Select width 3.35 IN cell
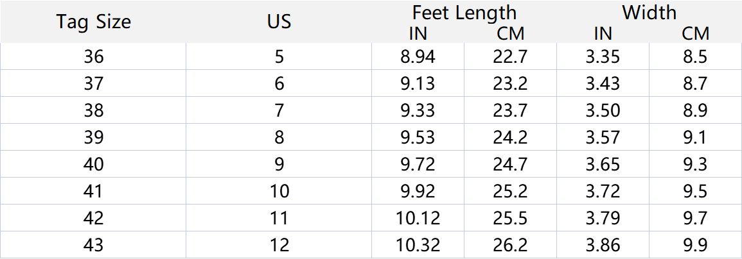Screen dimensions: 742x259 coord(603,57)
